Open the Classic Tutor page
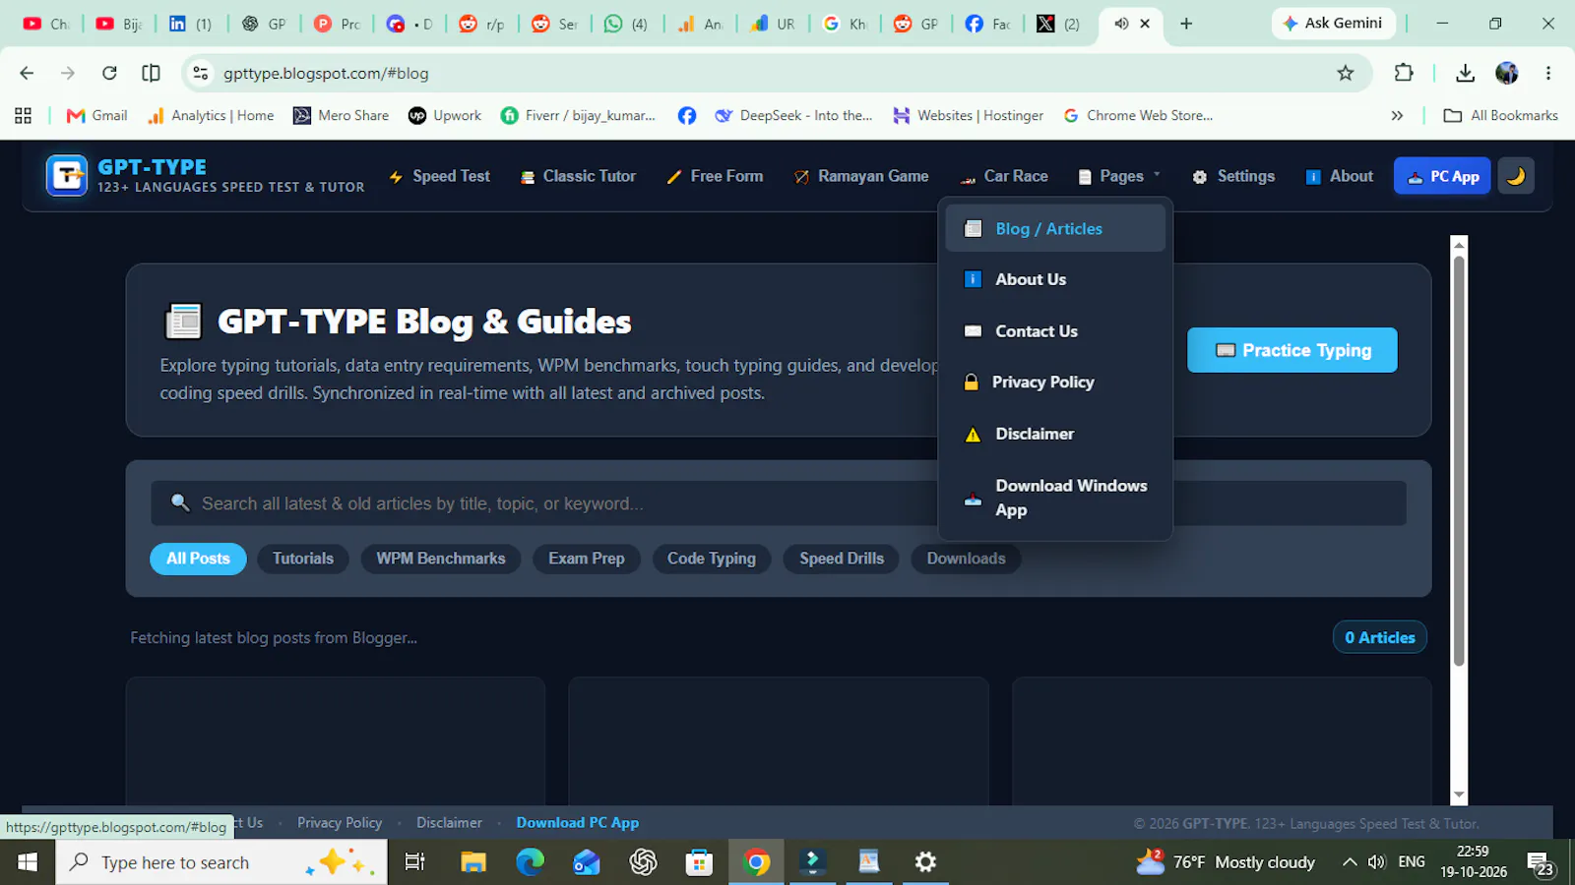Screen dimensions: 1575x885 tap(578, 176)
